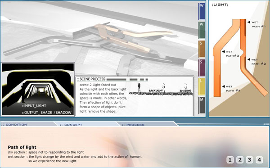Go to page 3 button

pos(249,160)
